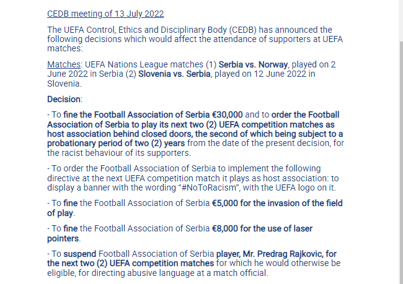
Task: Click the "€8,000 for the use of laser" text
Action: coord(262,228)
